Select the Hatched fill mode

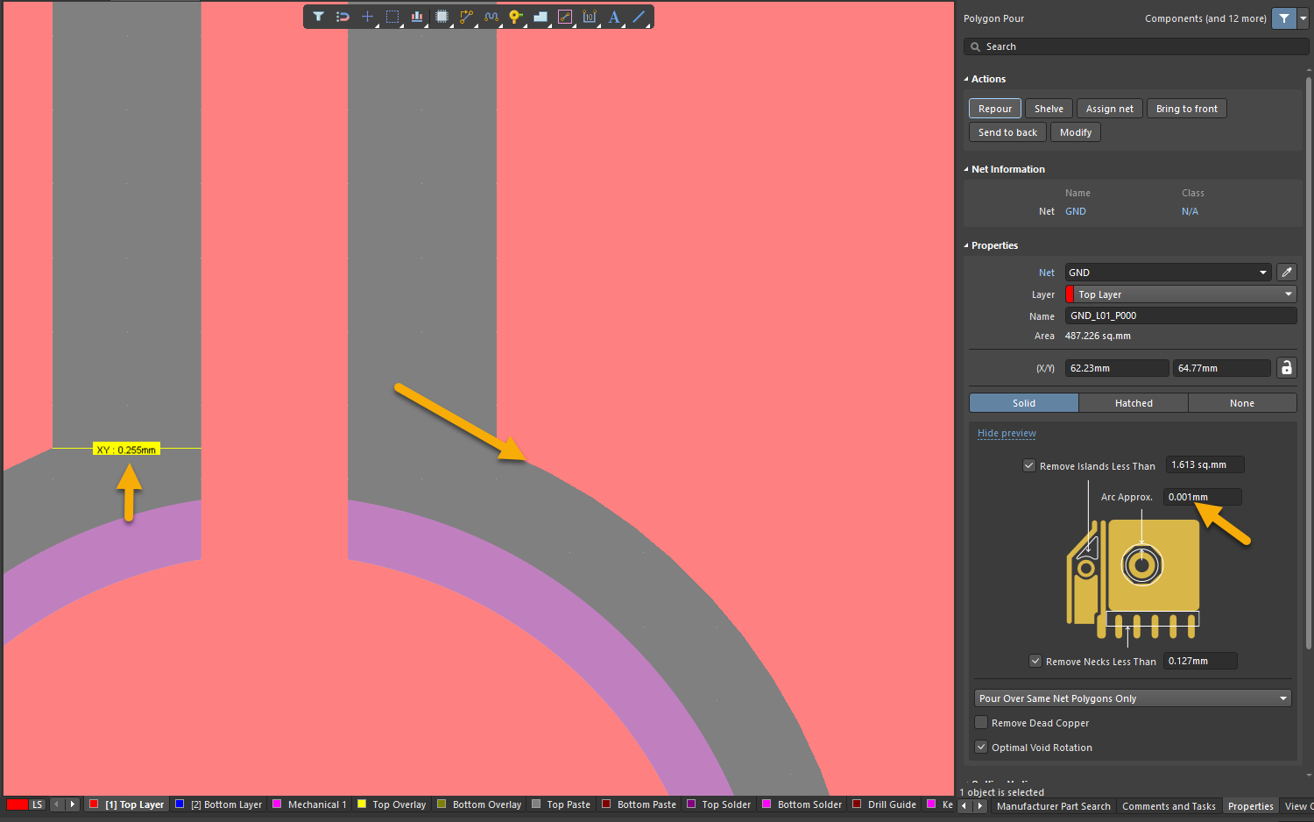1134,403
